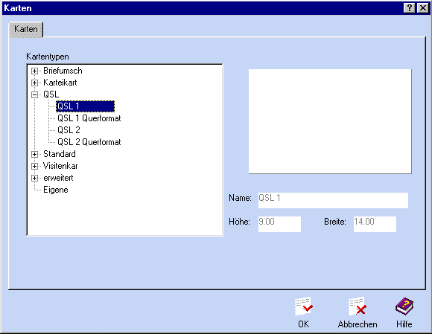Click the white card preview area
432x334 pixels.
330,121
